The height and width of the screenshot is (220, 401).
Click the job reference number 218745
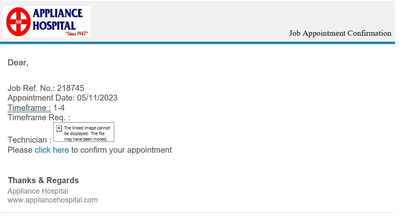(71, 88)
